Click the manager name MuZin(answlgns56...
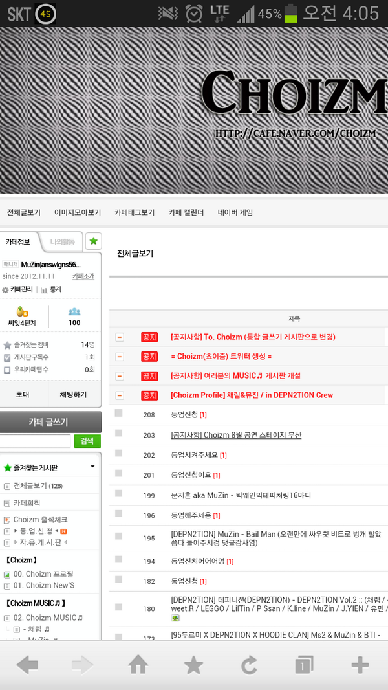 click(x=51, y=265)
